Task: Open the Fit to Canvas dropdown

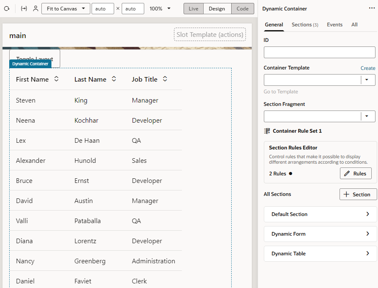Action: [x=66, y=9]
